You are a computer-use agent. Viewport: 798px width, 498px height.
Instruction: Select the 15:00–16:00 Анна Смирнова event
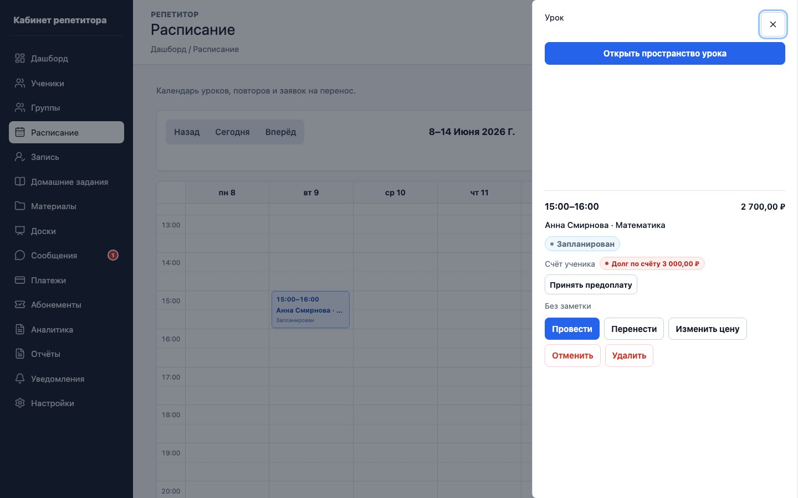pyautogui.click(x=310, y=309)
